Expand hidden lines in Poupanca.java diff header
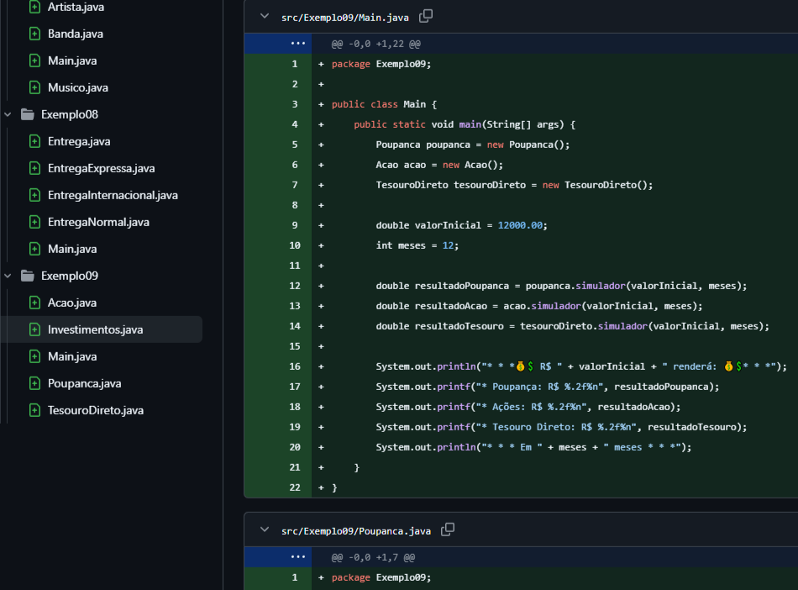Image resolution: width=798 pixels, height=590 pixels. [297, 557]
